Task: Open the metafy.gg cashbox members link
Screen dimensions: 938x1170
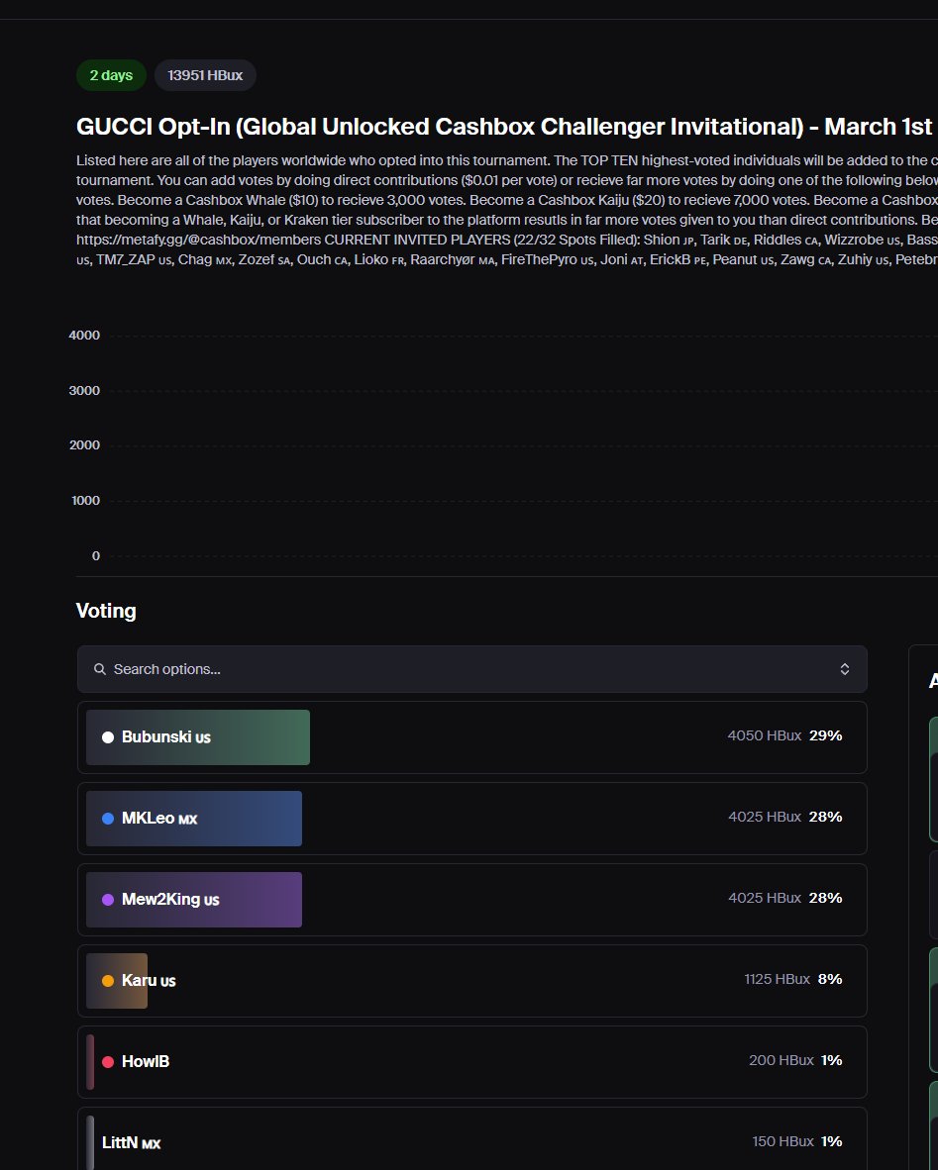Action: [x=199, y=240]
